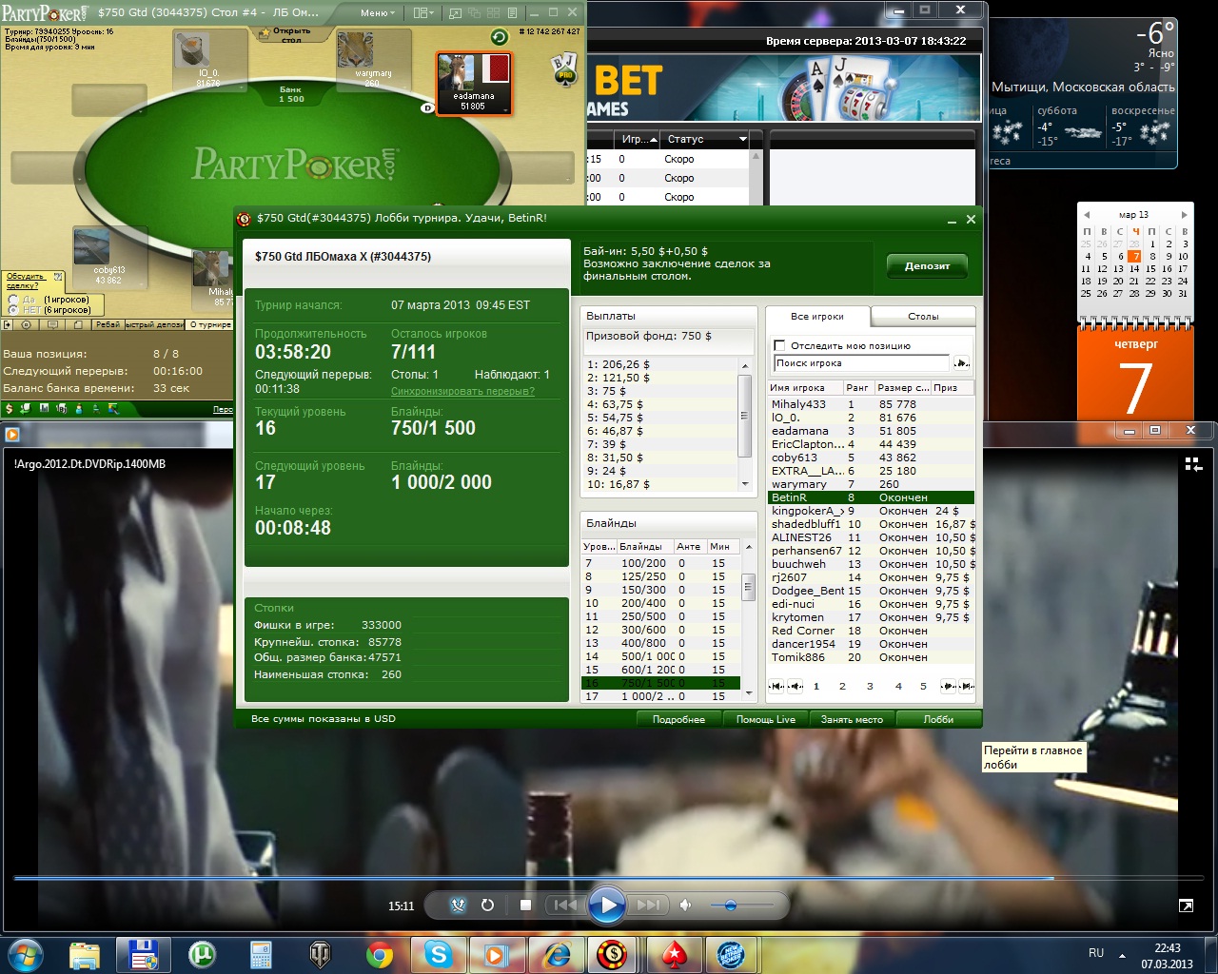
Task: Launch World of Tanks from the taskbar
Action: pos(321,953)
